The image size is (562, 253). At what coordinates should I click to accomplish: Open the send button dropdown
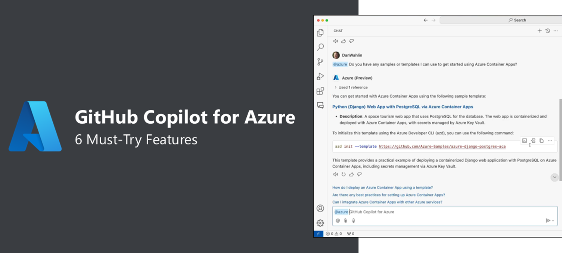point(553,220)
